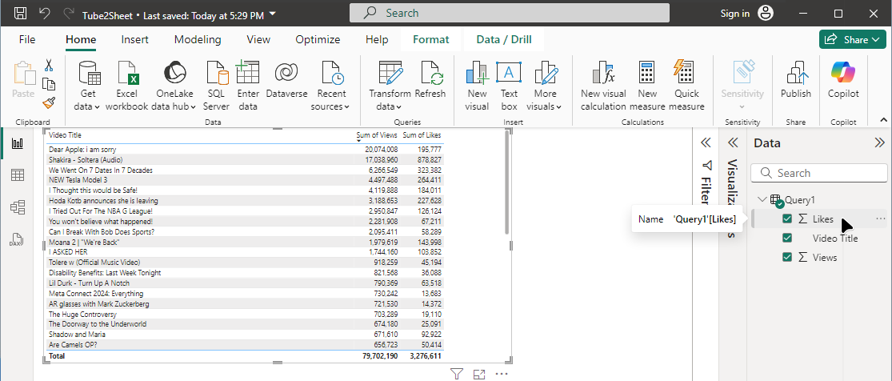The image size is (892, 381).
Task: Expand the Filters pane
Action: click(x=706, y=142)
